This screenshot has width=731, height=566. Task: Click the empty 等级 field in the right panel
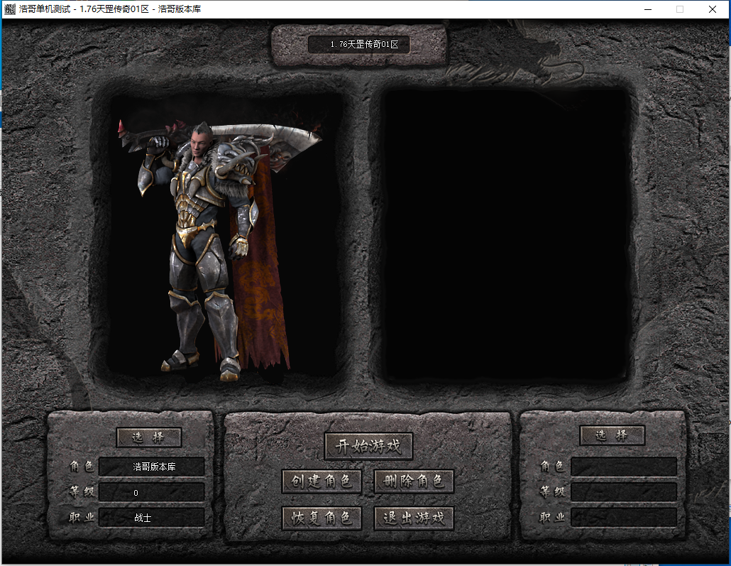coord(624,492)
